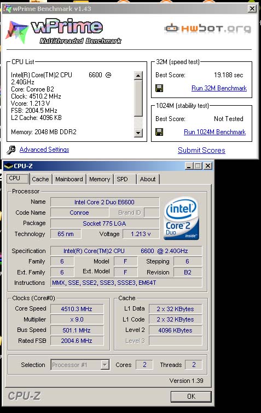Click the Advanced Settings wrench icon
Screen dimensions: 261x413
coord(11,150)
